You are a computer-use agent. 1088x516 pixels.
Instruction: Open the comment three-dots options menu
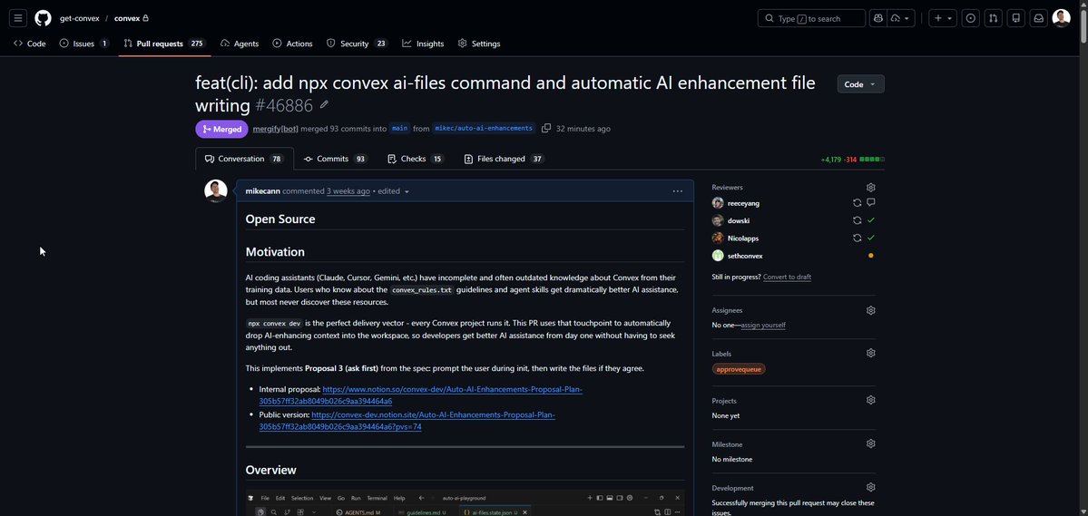point(677,190)
